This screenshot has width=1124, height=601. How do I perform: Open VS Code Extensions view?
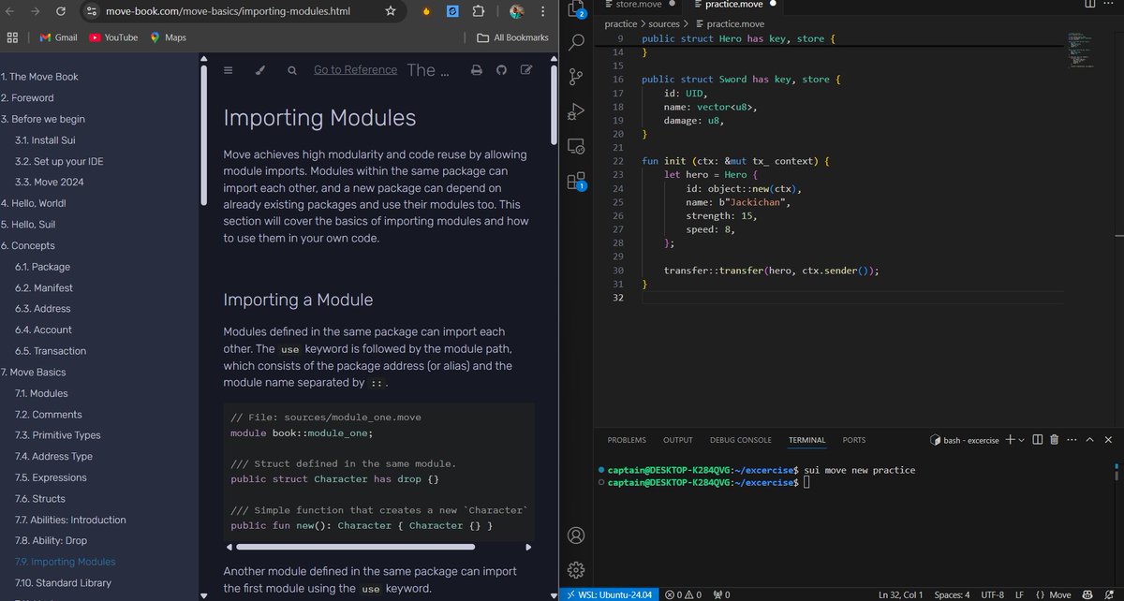[x=577, y=181]
